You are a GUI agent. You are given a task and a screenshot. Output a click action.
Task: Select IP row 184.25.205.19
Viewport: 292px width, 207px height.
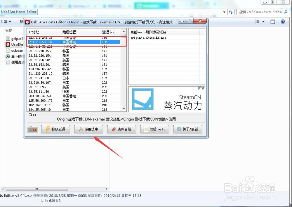74,109
